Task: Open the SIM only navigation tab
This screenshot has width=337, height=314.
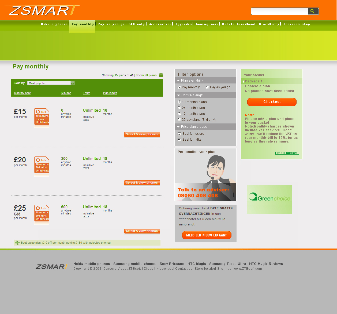Action: 137,24
